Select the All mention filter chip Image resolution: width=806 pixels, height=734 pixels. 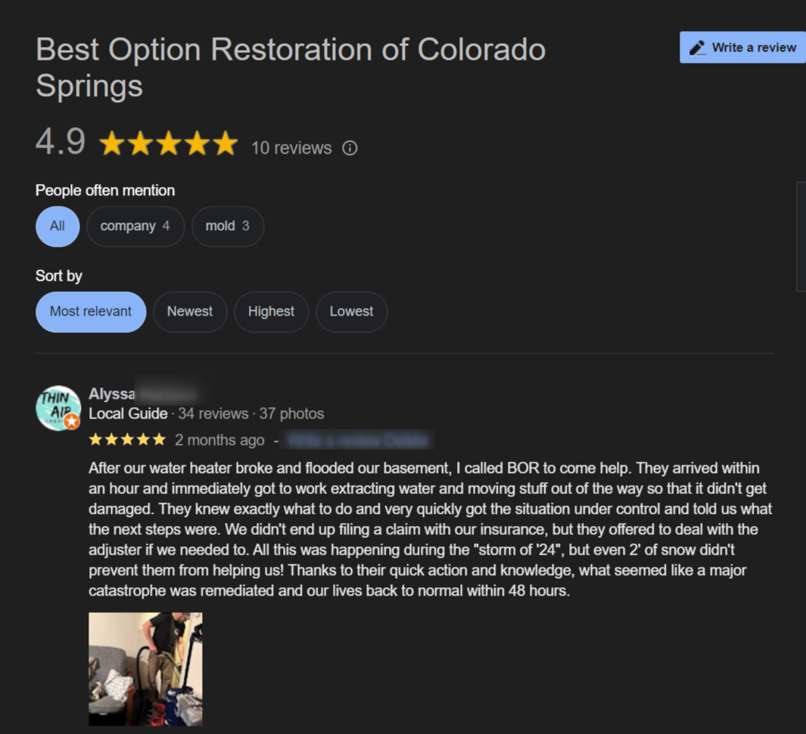click(58, 226)
